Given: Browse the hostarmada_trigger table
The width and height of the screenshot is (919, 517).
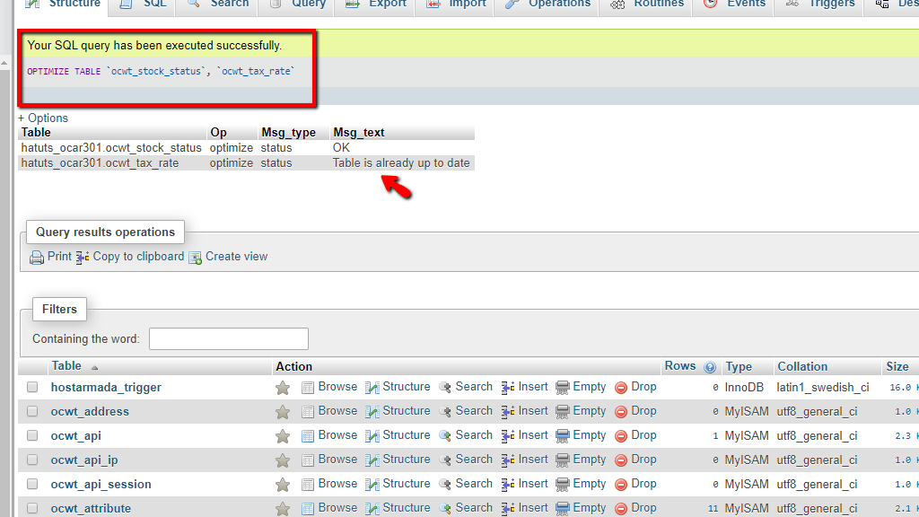Looking at the screenshot, I should (337, 386).
